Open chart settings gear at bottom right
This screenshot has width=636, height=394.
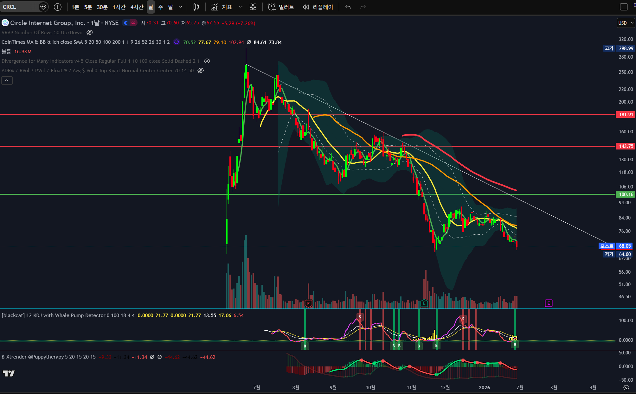626,388
